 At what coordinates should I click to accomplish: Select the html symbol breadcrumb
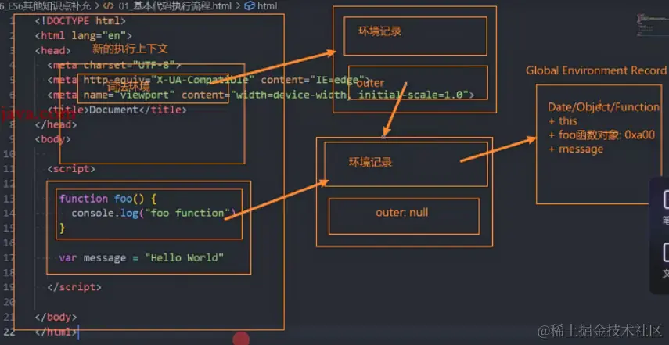pyautogui.click(x=267, y=6)
